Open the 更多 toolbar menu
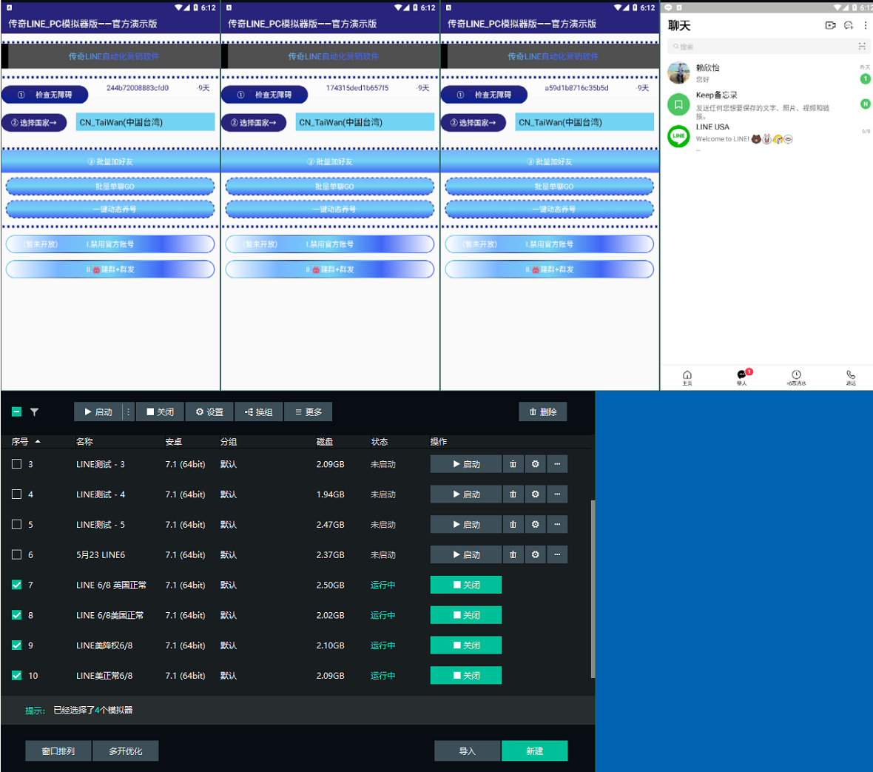 pos(308,412)
